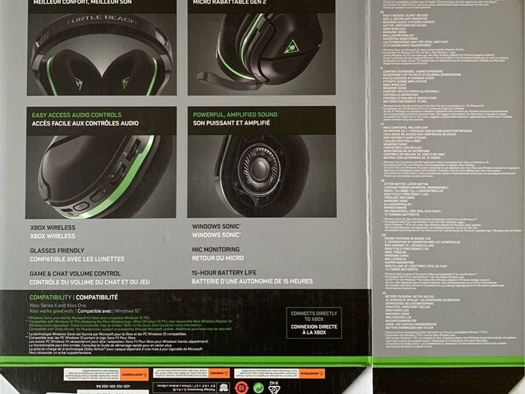Click the 'GLASSES FRIENDLY' feature text
The height and width of the screenshot is (394, 525).
(57, 251)
